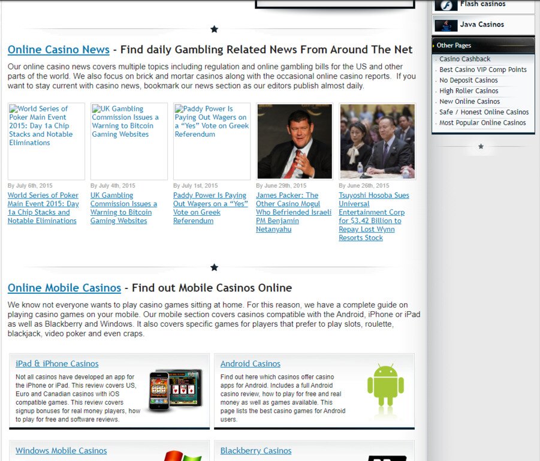This screenshot has height=461, width=540.
Task: Open New Online Casinos page
Action: click(x=469, y=101)
